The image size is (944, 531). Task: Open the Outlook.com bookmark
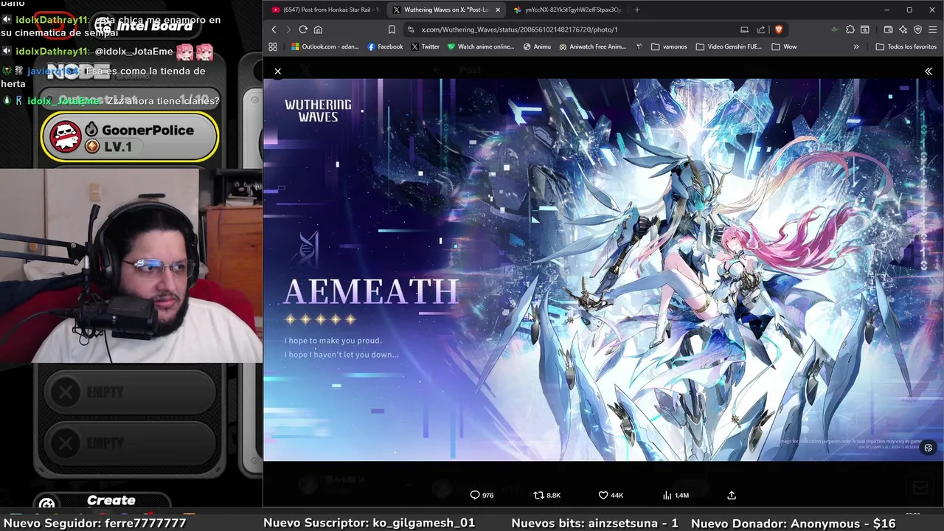tap(324, 46)
